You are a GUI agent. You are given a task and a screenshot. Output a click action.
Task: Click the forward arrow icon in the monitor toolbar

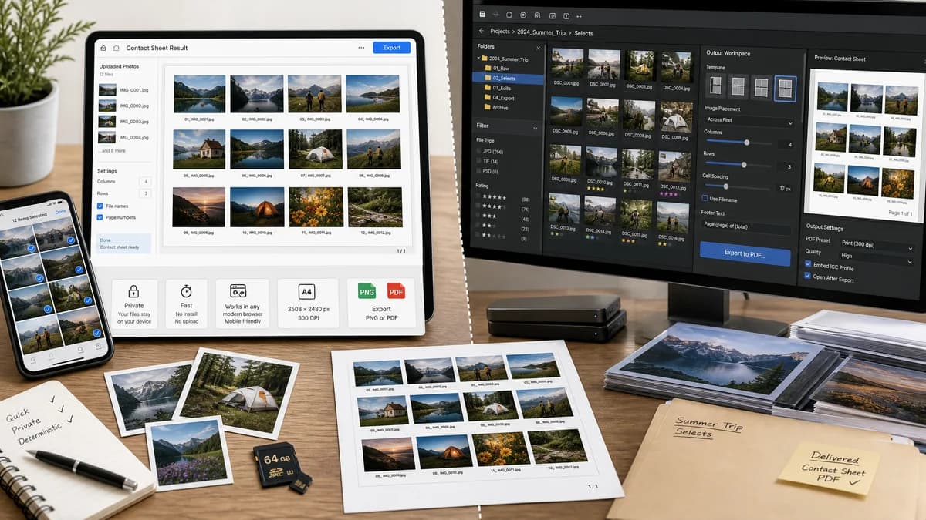click(496, 15)
